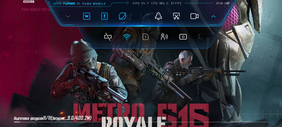Open the VK app shortcut

point(86,16)
